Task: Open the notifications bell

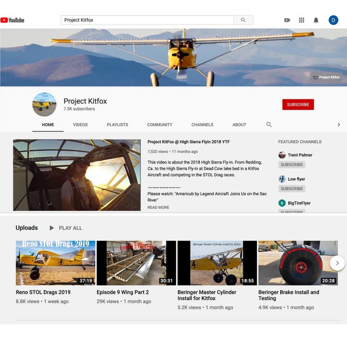Action: tap(316, 20)
